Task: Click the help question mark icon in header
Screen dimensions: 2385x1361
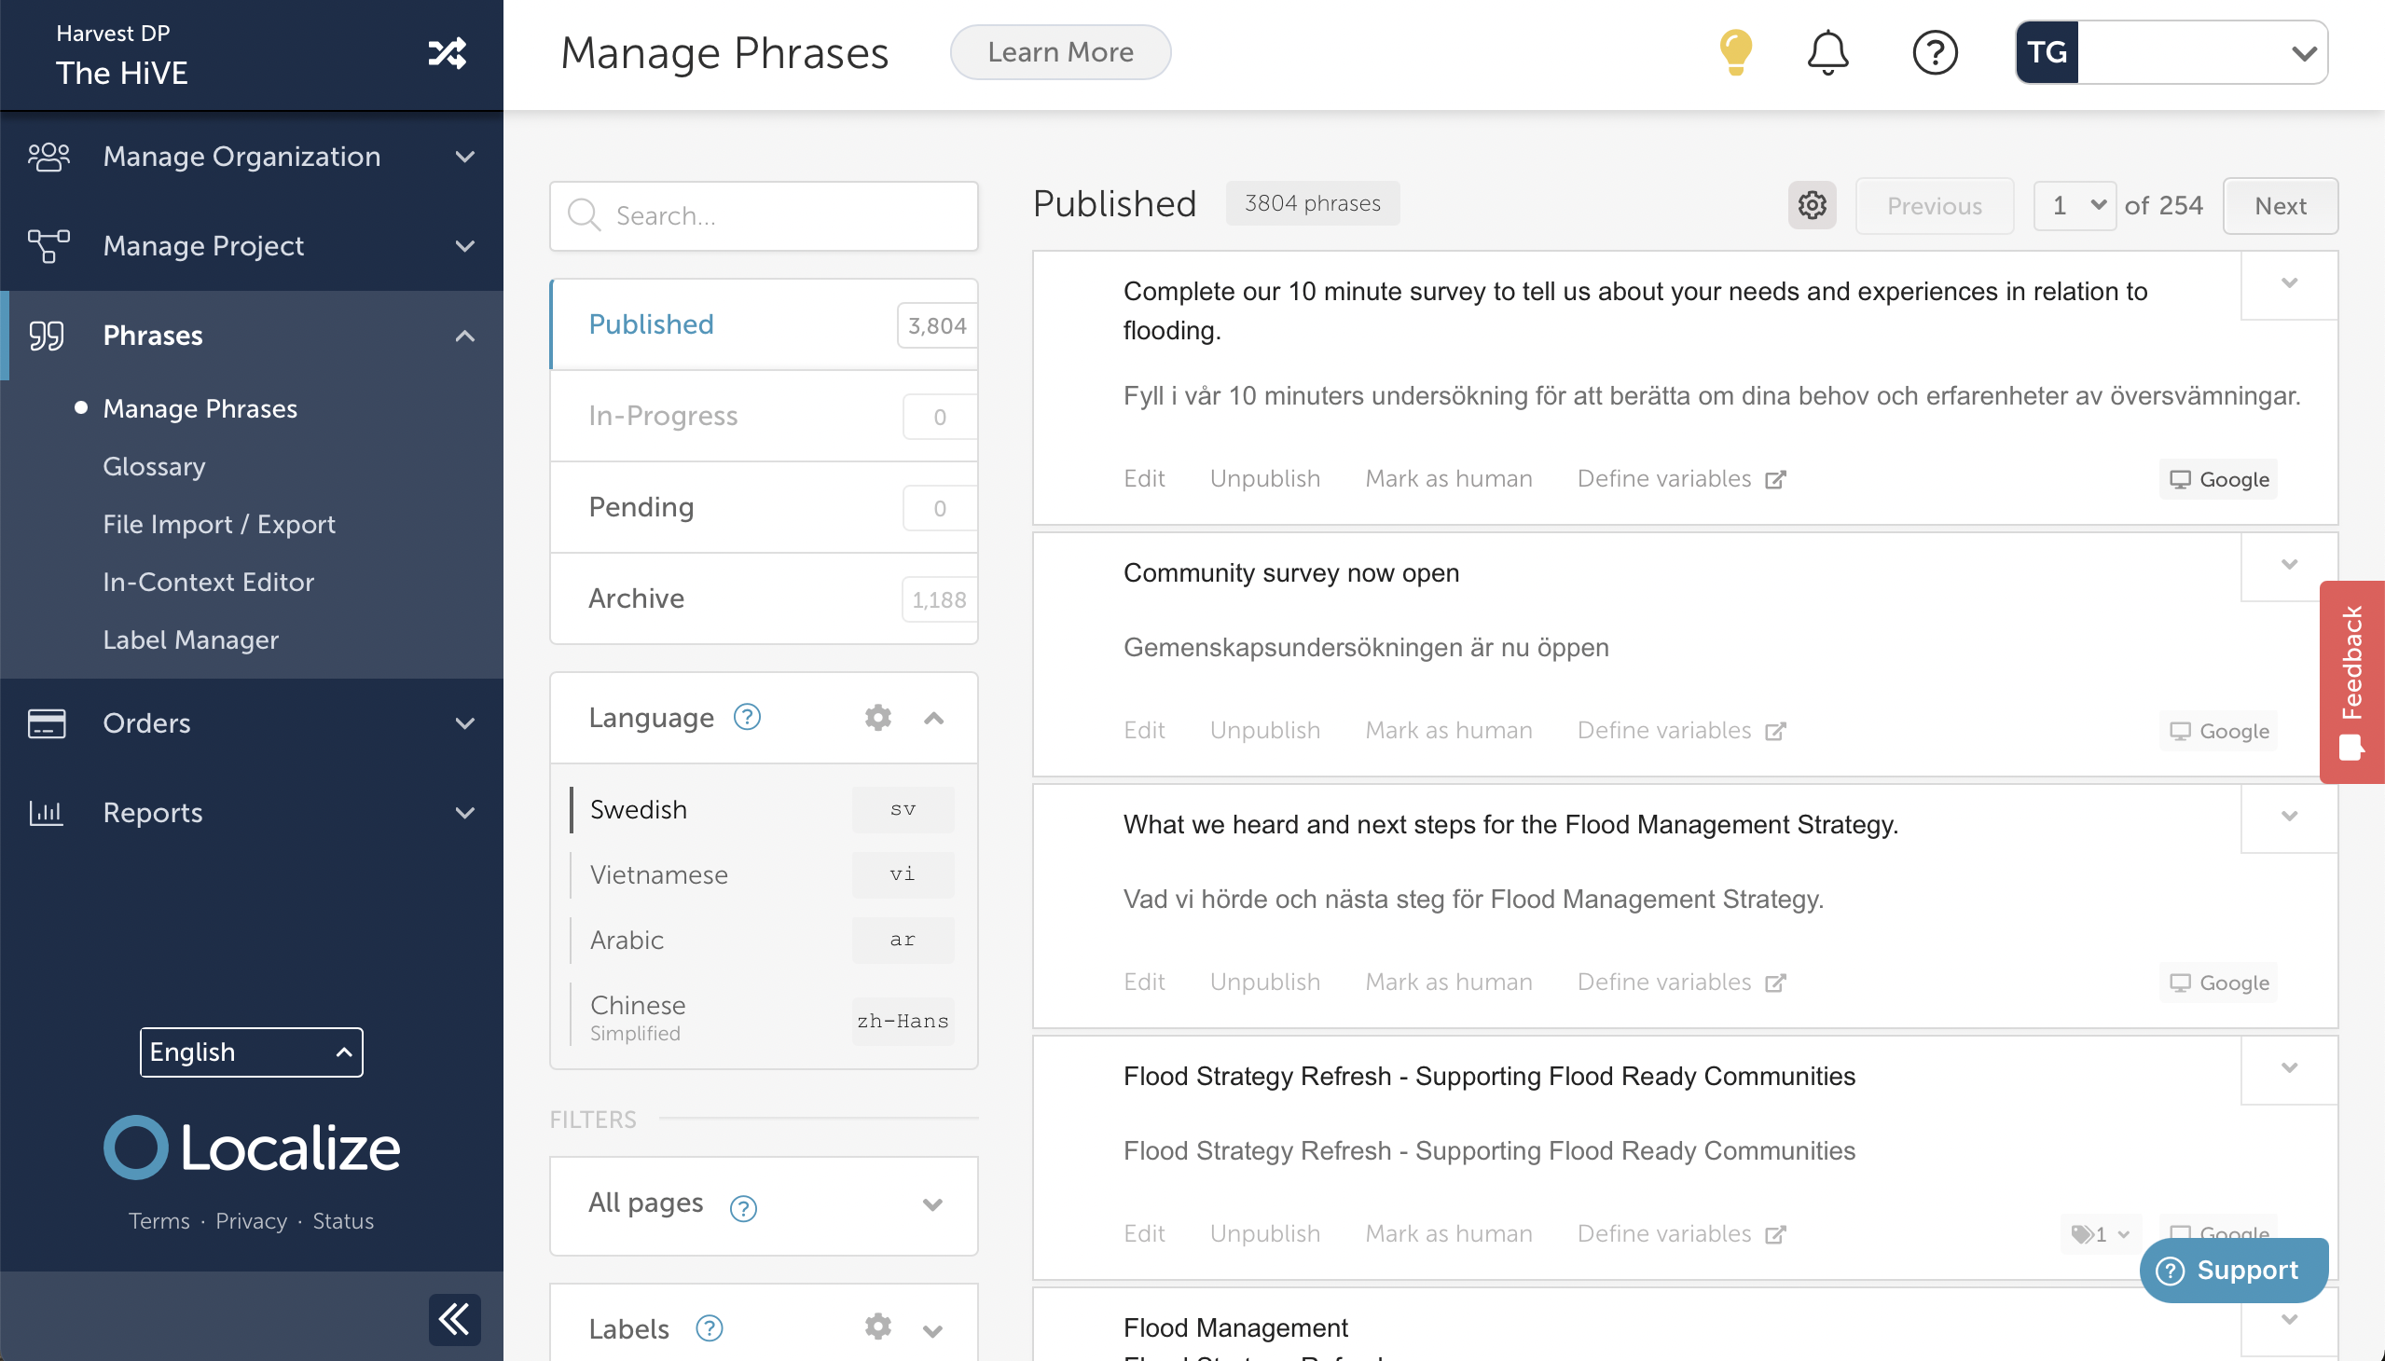Action: (1935, 52)
